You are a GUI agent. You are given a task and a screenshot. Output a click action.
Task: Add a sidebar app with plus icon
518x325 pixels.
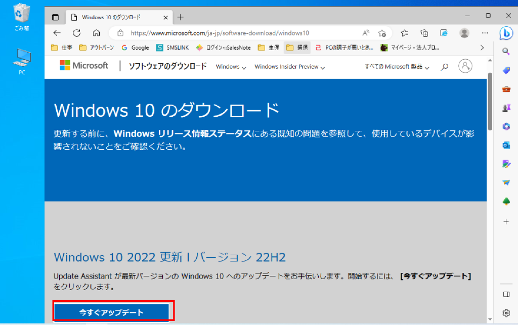point(506,222)
